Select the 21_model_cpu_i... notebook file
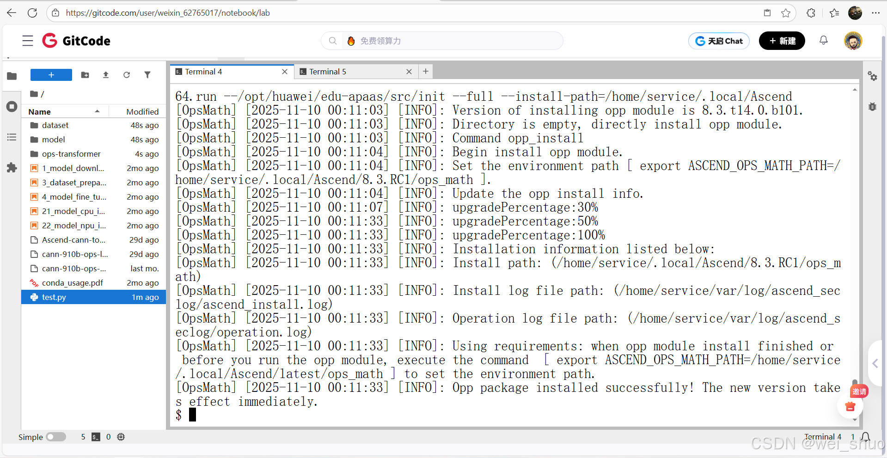The width and height of the screenshot is (887, 458). click(94, 211)
